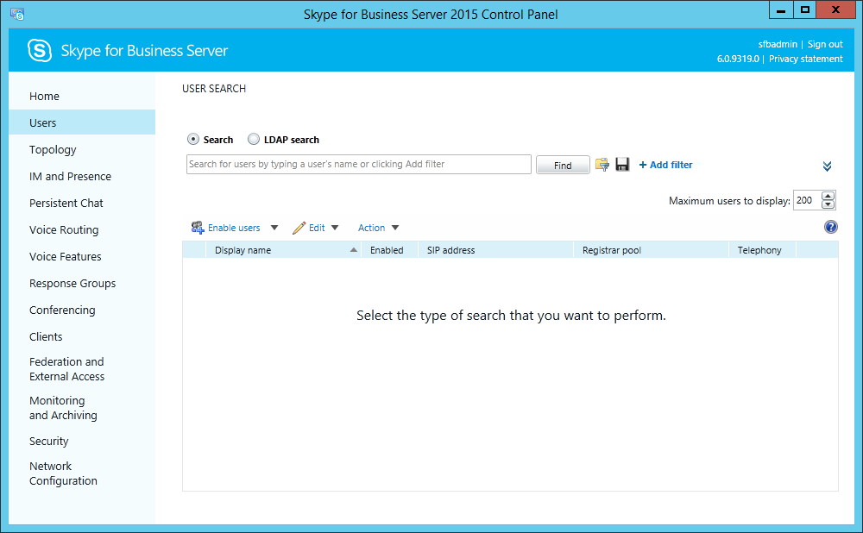Open Persistent Chat section
The height and width of the screenshot is (533, 863).
[66, 204]
